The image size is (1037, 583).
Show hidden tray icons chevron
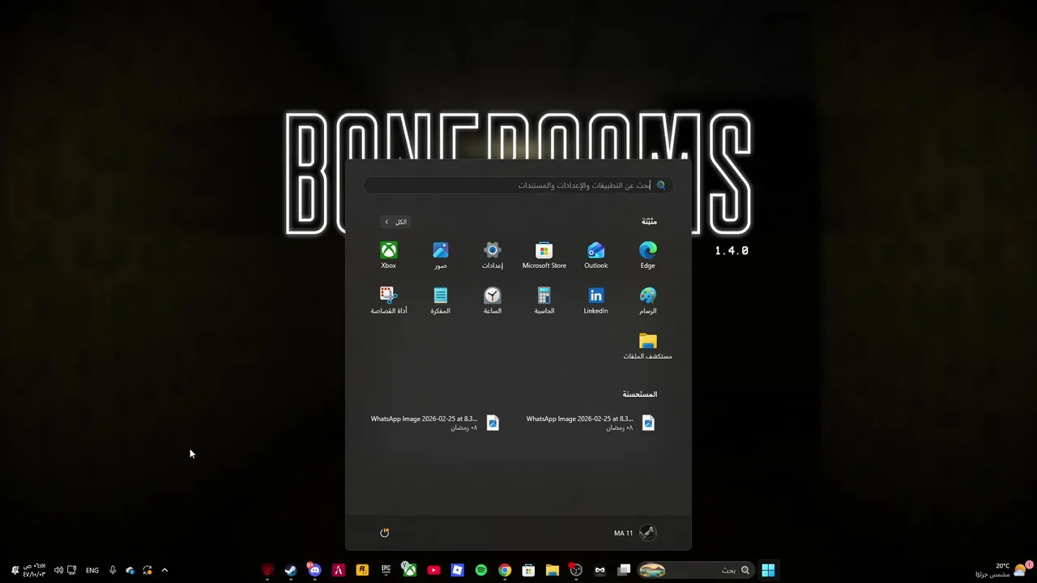coord(164,570)
